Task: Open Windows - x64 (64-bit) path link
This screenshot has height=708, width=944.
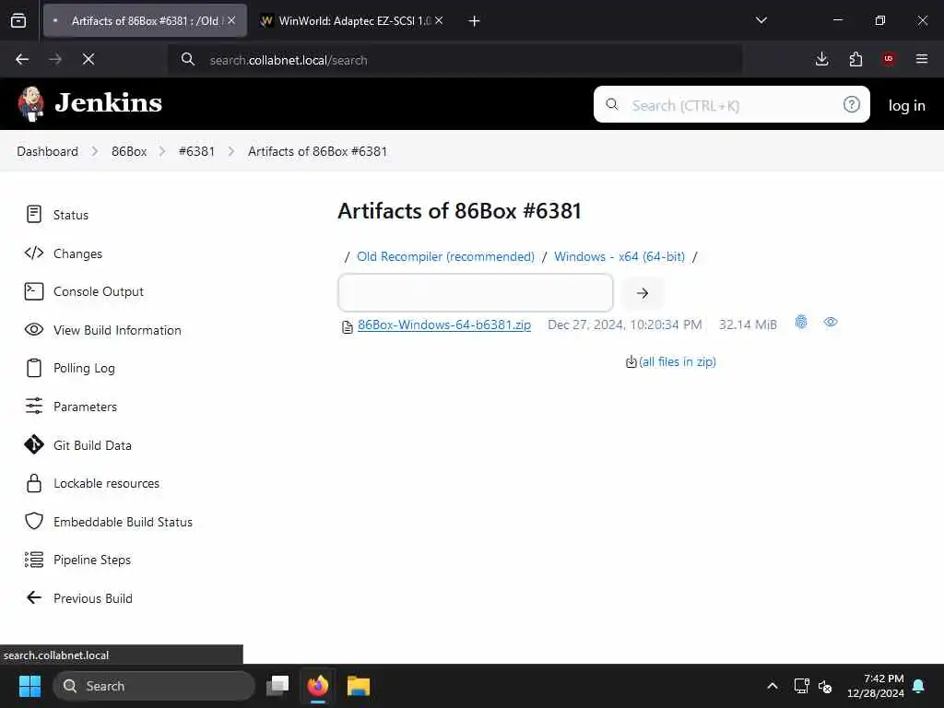Action: click(619, 256)
